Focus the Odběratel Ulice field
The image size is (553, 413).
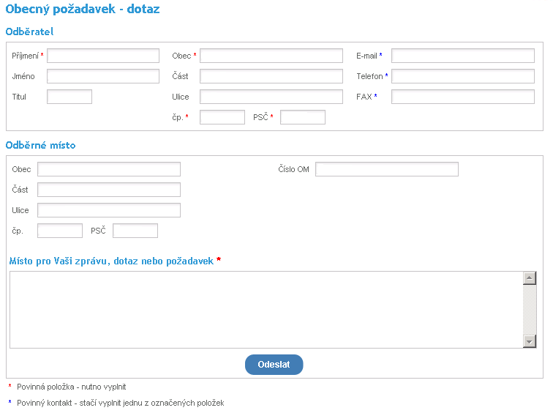tap(271, 97)
